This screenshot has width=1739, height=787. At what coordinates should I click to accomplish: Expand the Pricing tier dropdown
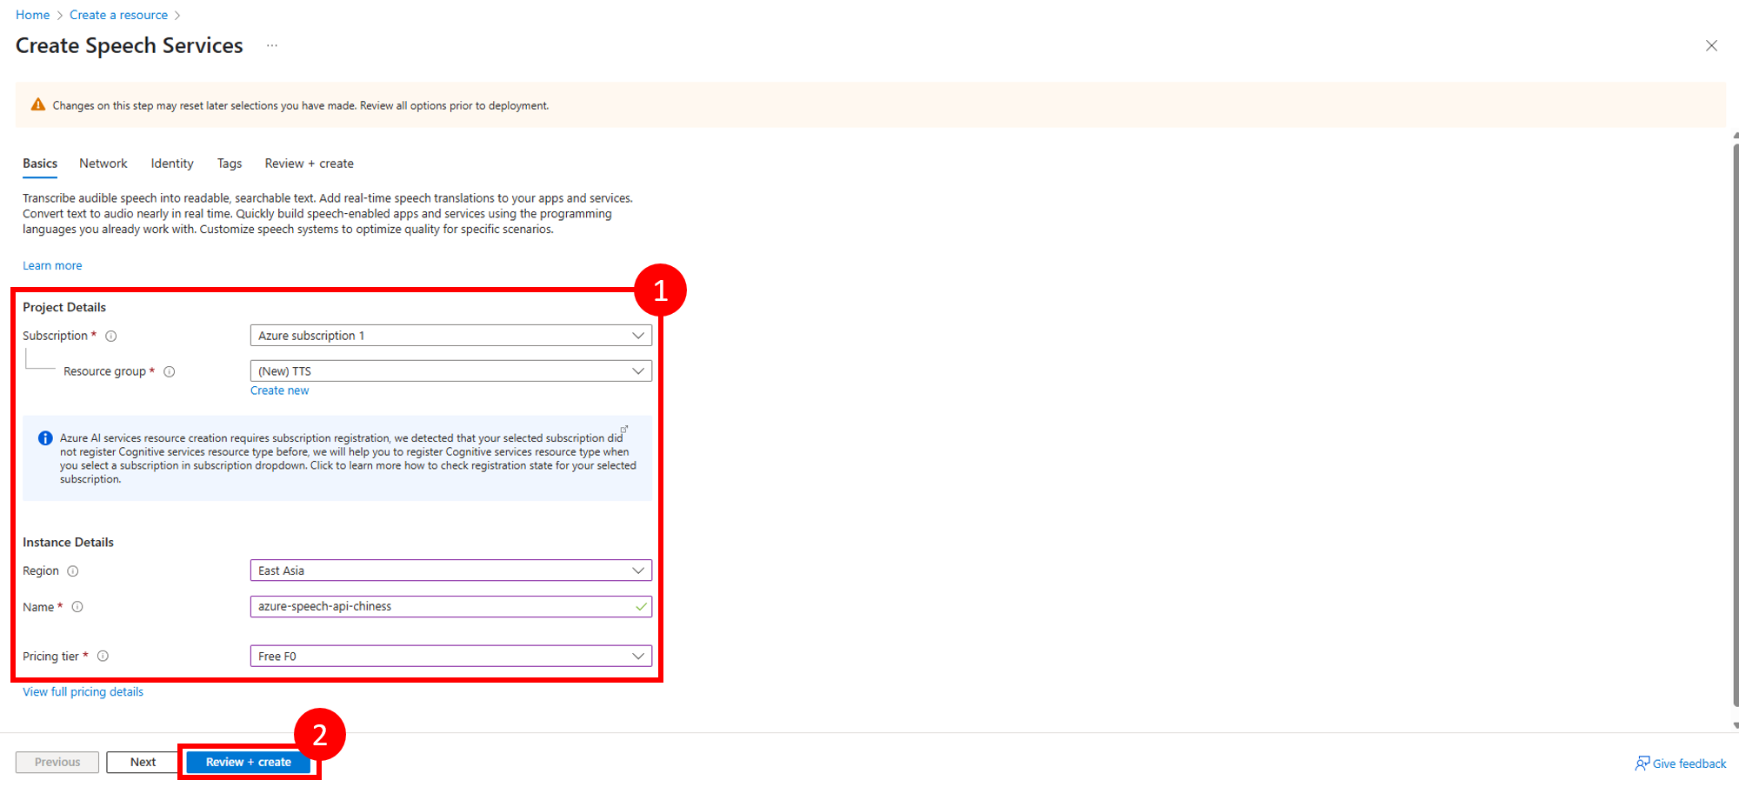[x=450, y=657]
